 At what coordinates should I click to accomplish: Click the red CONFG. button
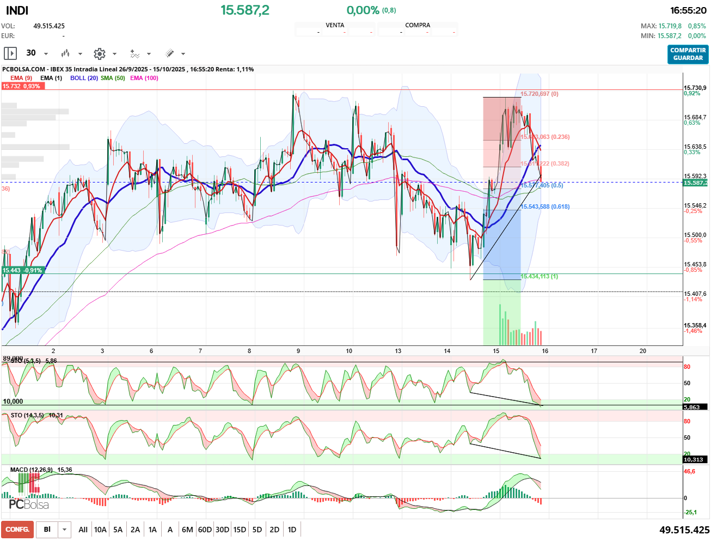[x=17, y=530]
